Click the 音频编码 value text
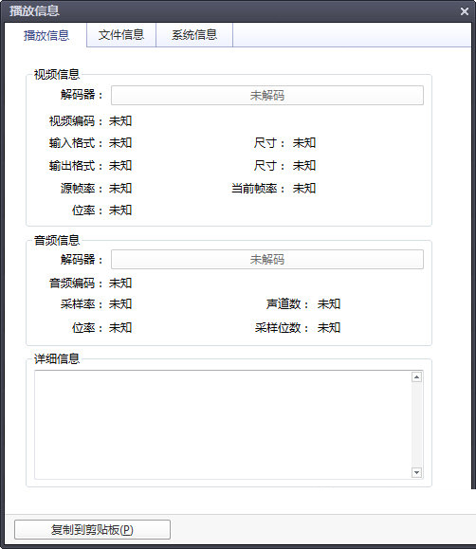The height and width of the screenshot is (549, 476). 120,283
